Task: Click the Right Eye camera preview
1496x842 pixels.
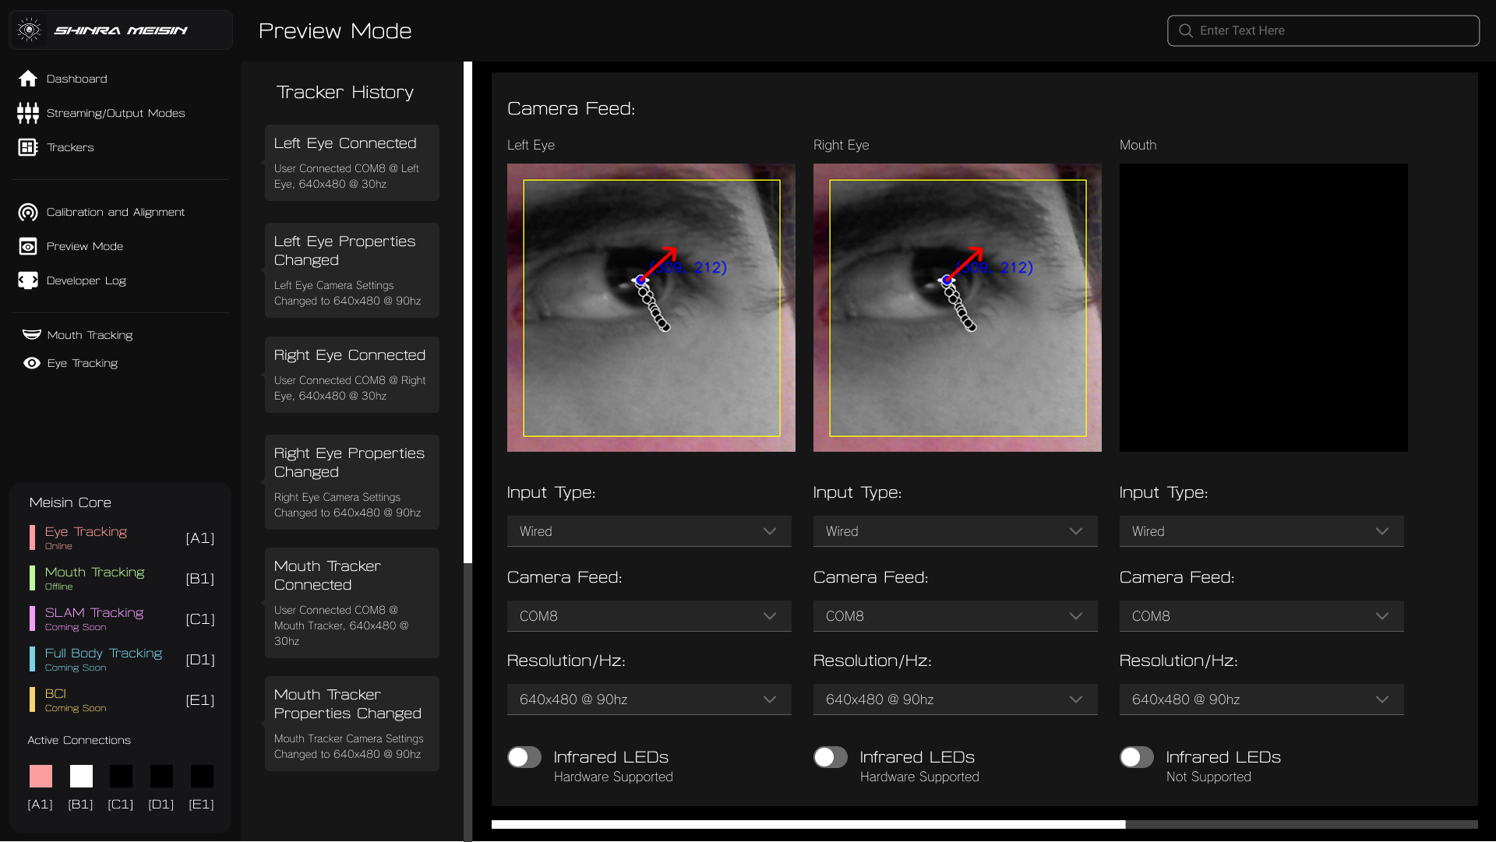Action: click(958, 308)
